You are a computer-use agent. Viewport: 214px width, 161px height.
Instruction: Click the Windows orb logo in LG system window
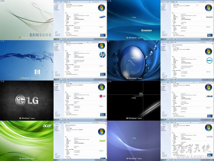coord(101,87)
